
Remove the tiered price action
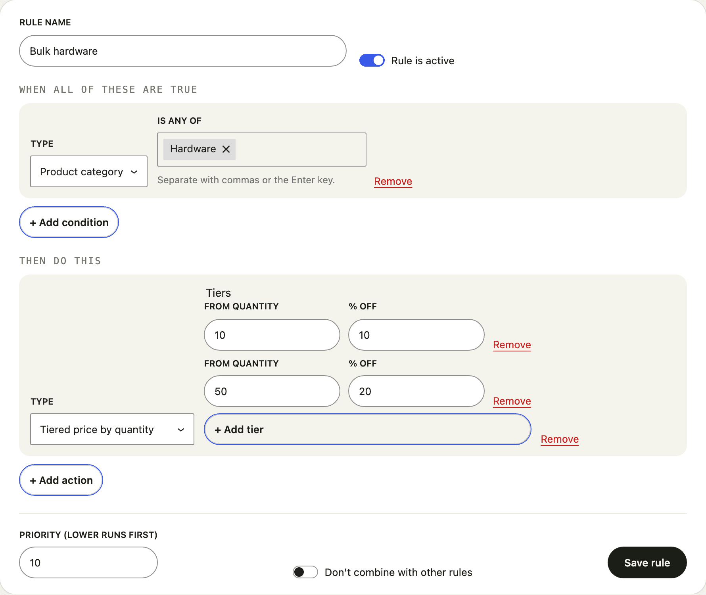[x=560, y=439]
